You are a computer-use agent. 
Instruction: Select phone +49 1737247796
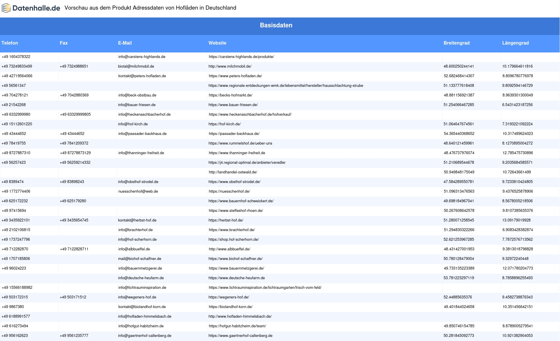point(16,240)
